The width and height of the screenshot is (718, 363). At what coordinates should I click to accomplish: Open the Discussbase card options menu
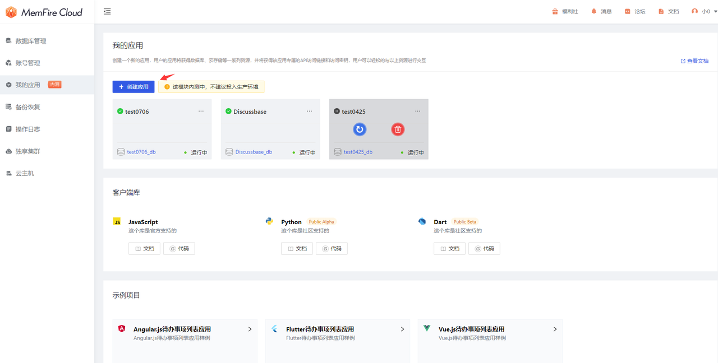tap(309, 111)
